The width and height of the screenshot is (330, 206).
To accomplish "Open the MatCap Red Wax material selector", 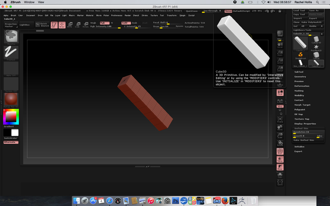I will tap(11, 100).
